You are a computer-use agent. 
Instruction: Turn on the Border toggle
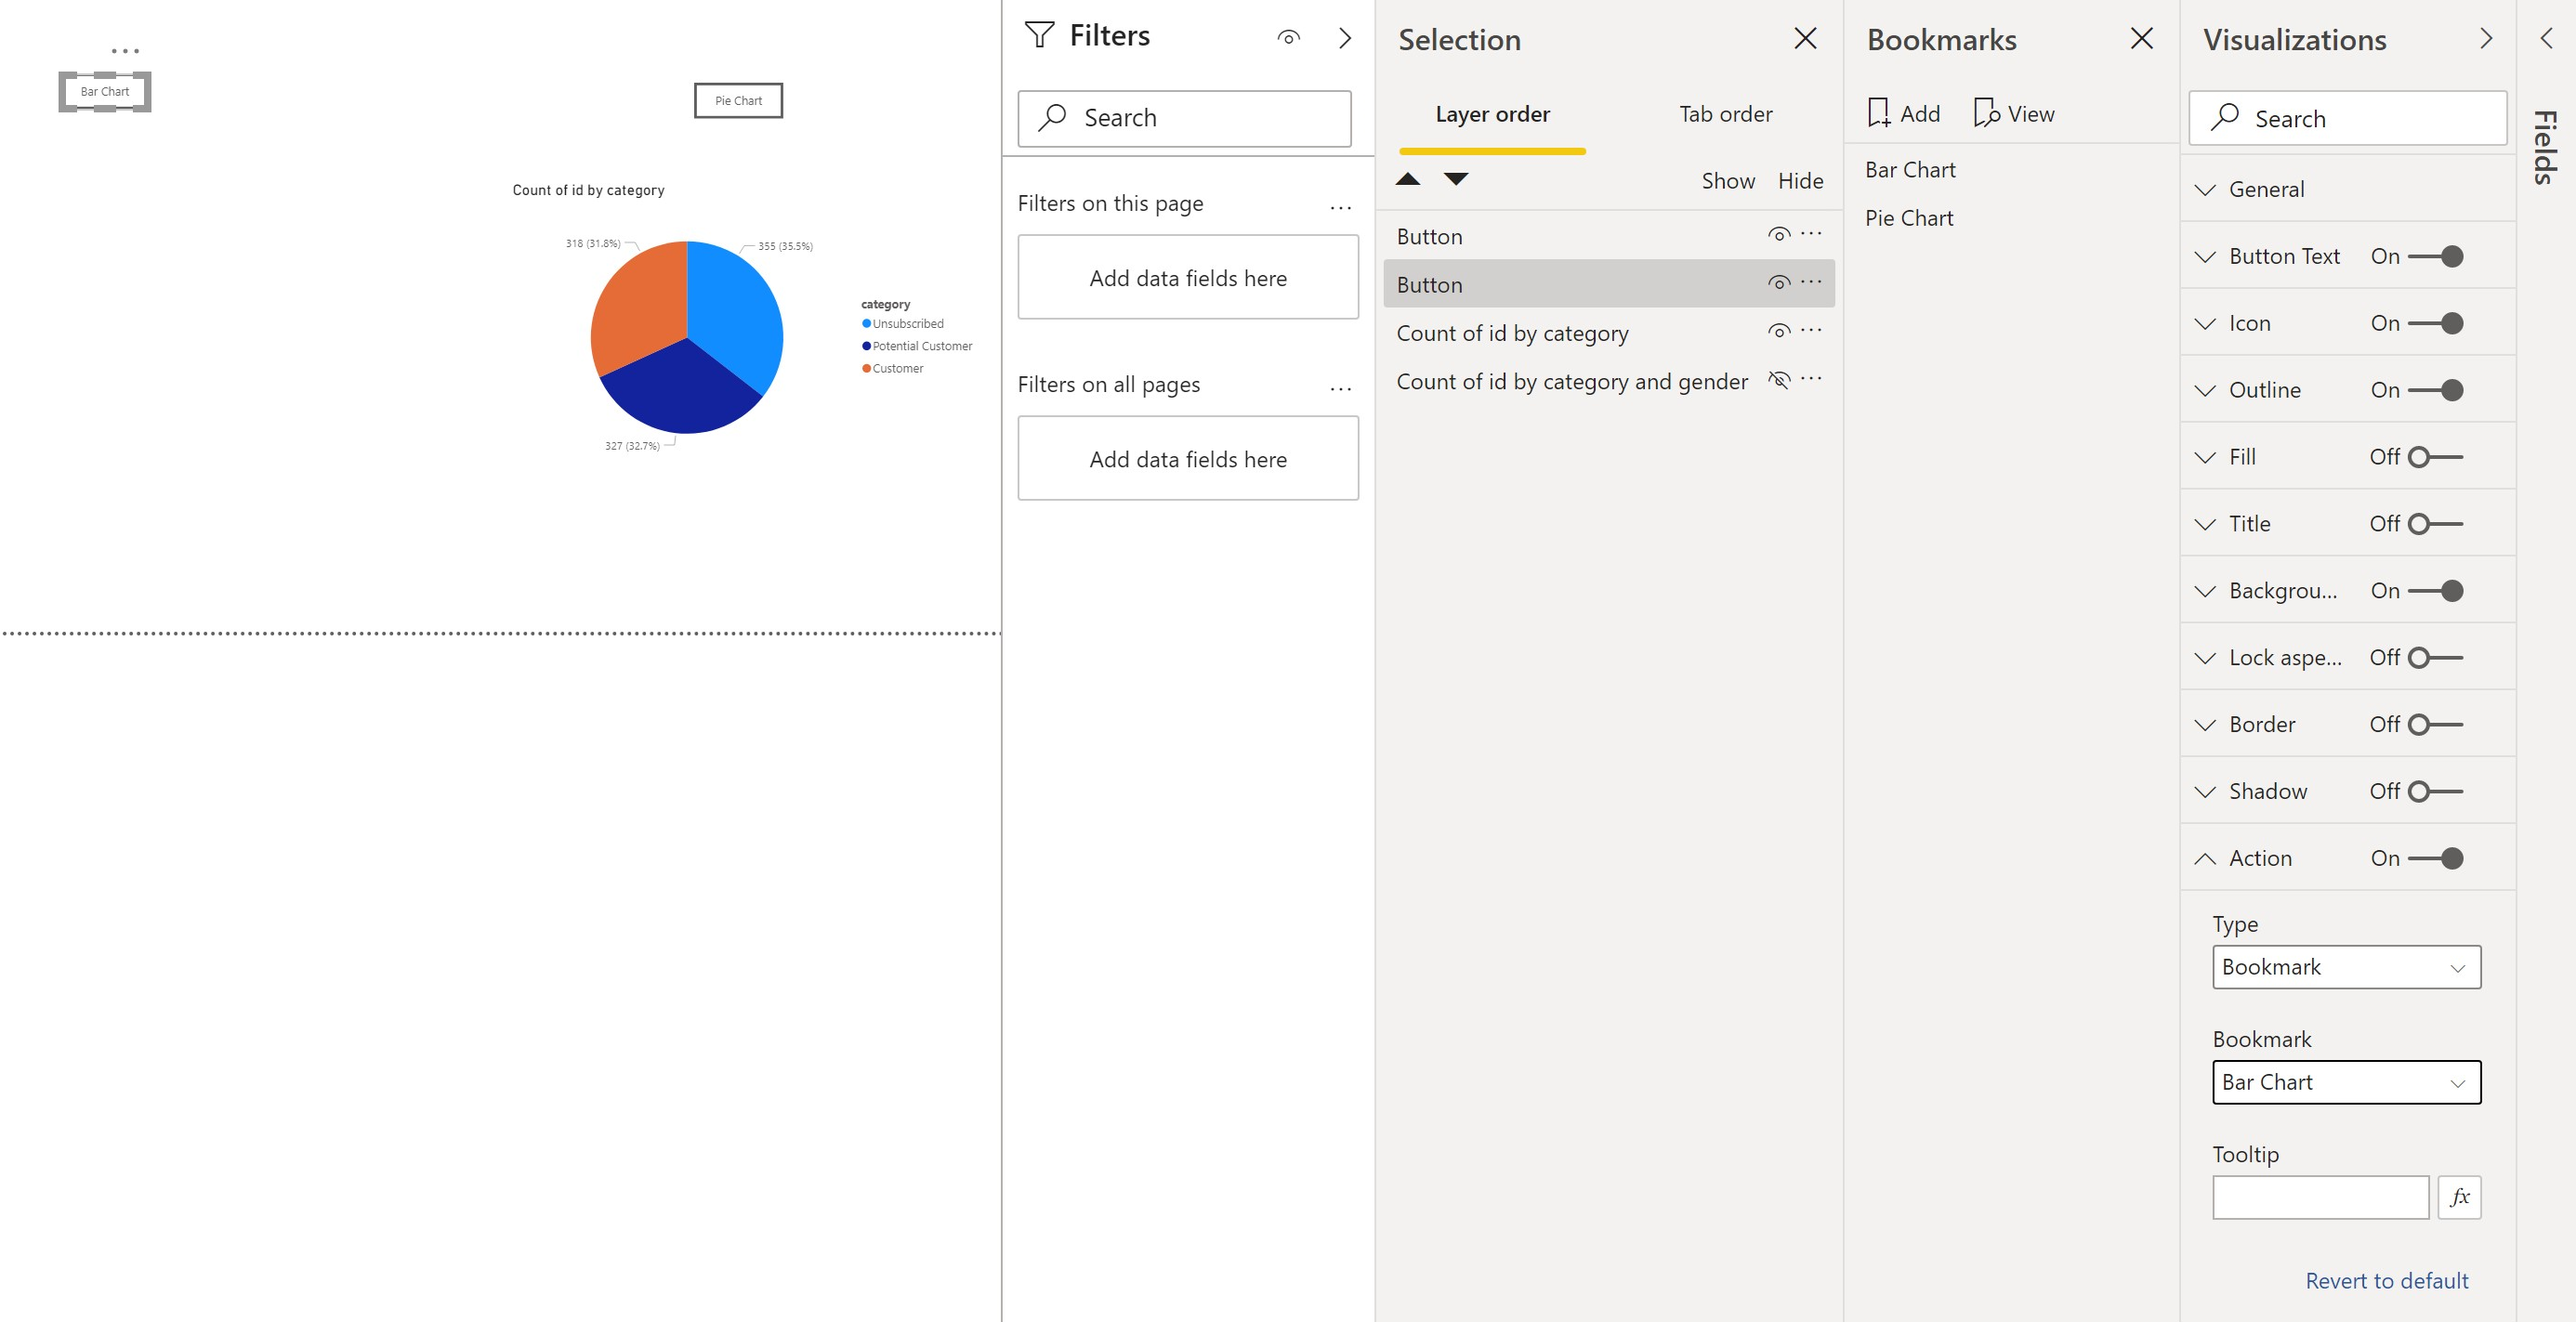(x=2435, y=724)
